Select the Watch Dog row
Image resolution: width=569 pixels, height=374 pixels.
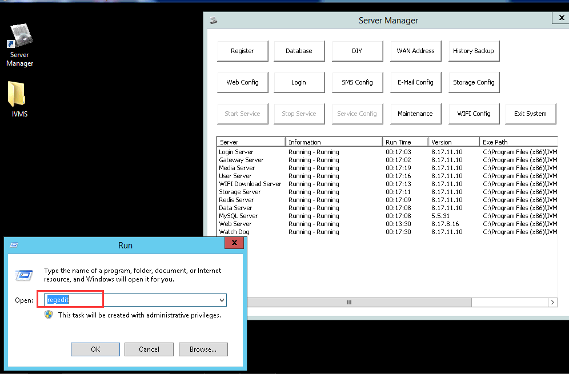(x=387, y=232)
